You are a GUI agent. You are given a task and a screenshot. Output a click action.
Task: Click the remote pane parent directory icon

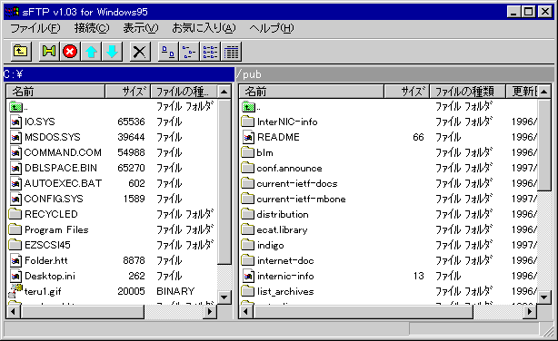coord(248,107)
